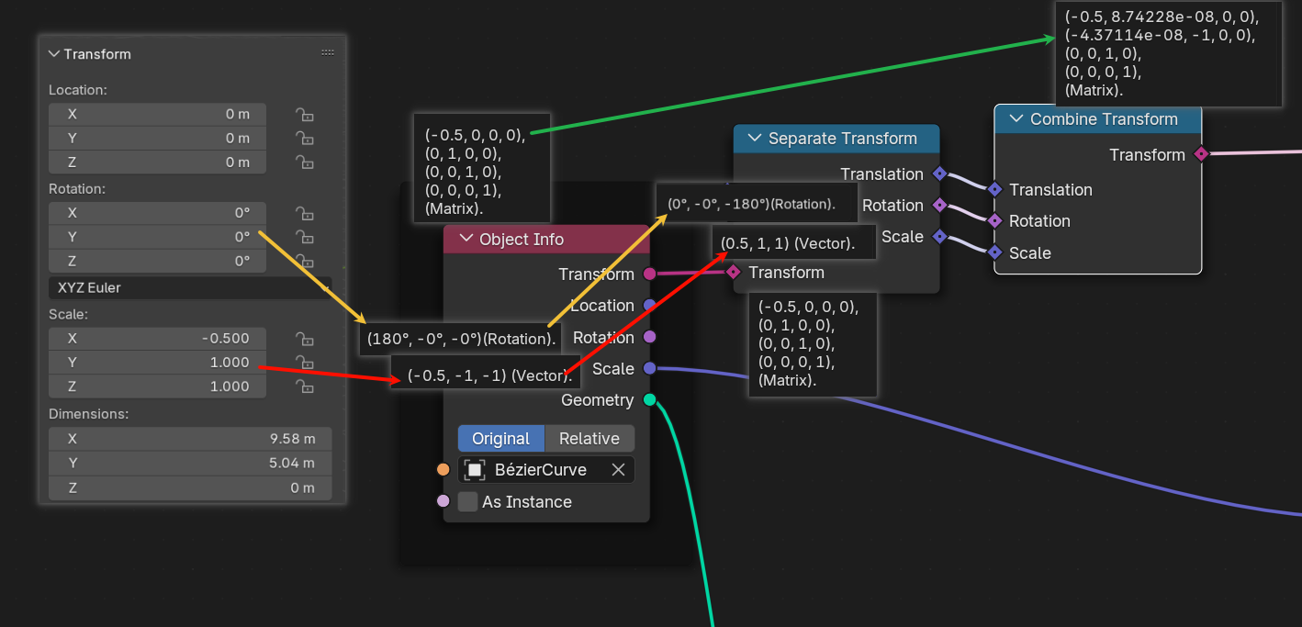Image resolution: width=1302 pixels, height=627 pixels.
Task: Click Separate Transform's Scale output socket
Action: point(939,237)
